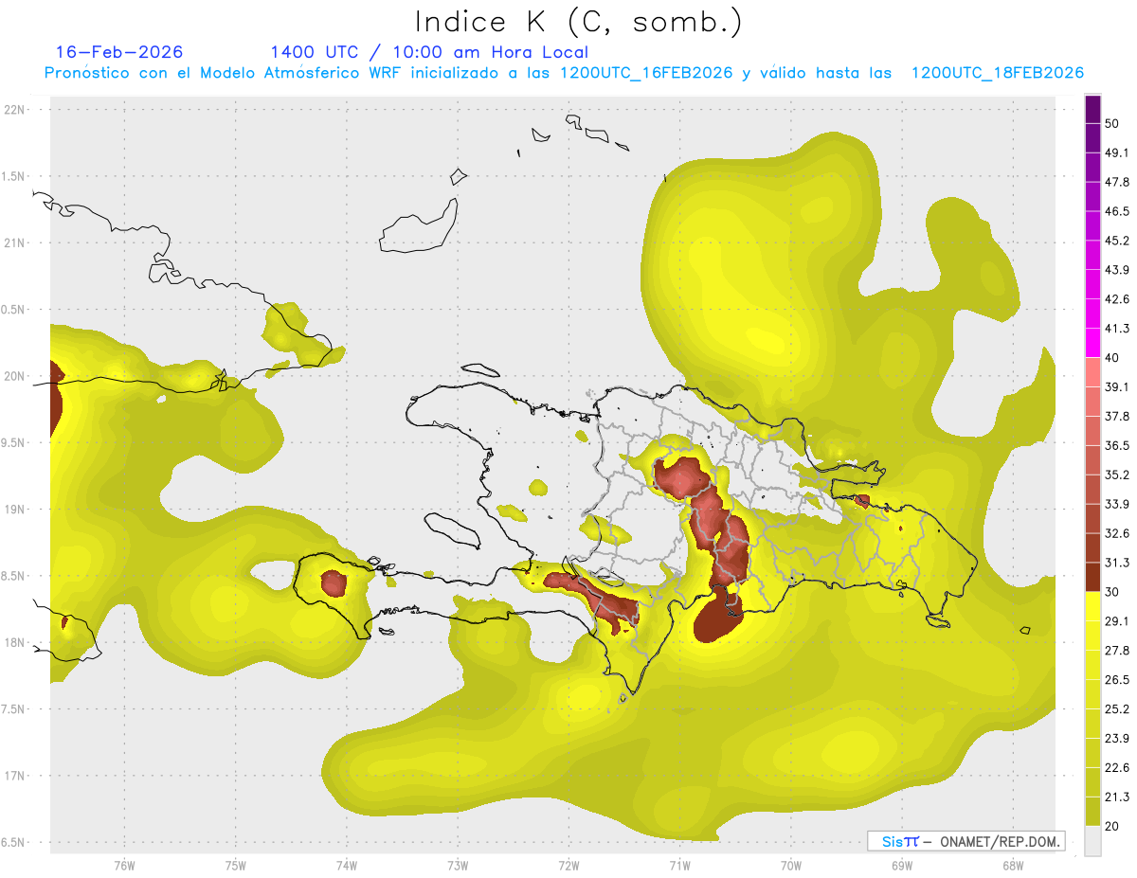The image size is (1137, 878).
Task: Click the colorbar value "26.5"
Action: click(1117, 679)
